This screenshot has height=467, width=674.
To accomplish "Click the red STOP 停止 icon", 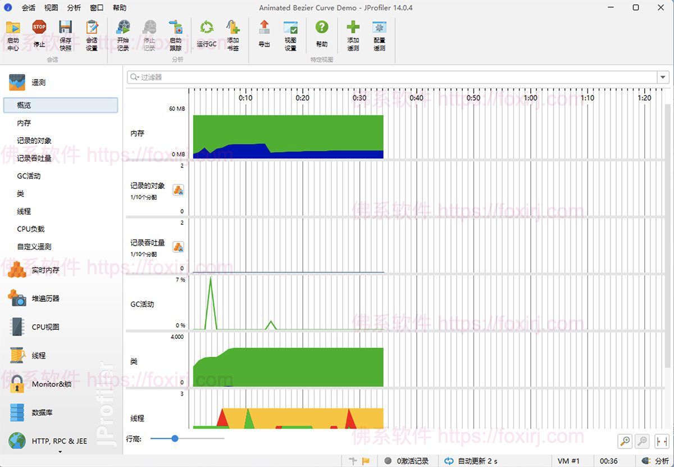I will tap(39, 35).
